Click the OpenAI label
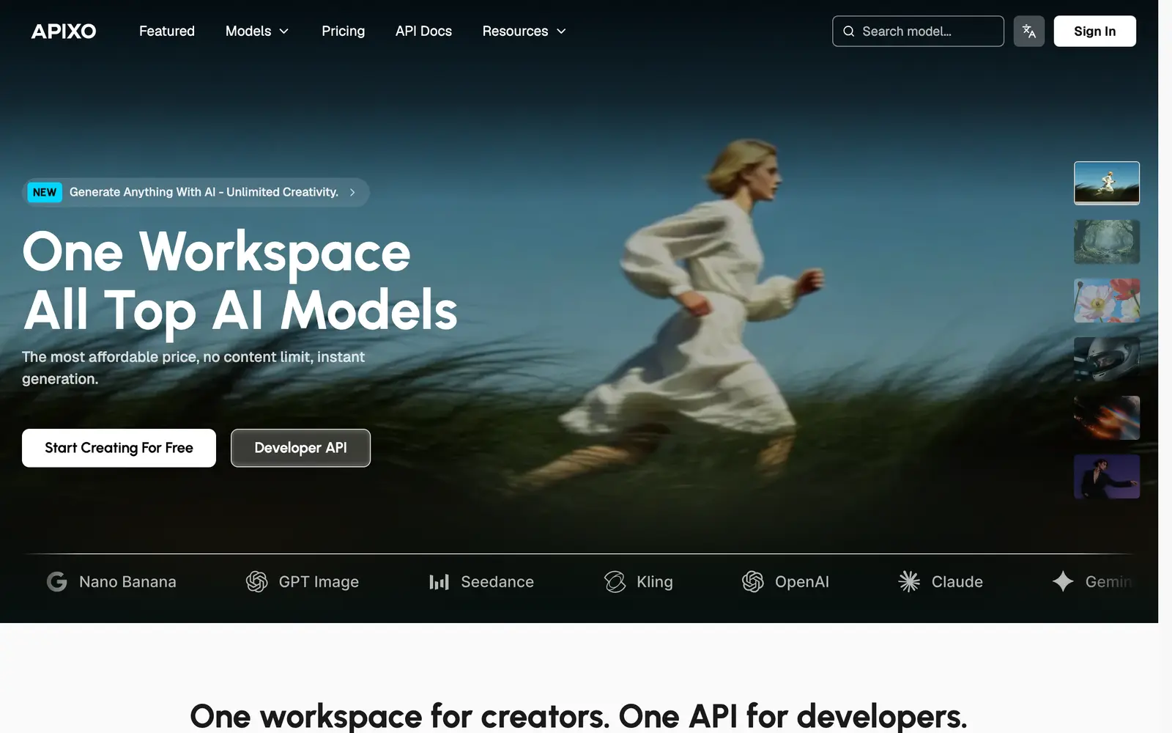The height and width of the screenshot is (733, 1172). click(x=802, y=582)
